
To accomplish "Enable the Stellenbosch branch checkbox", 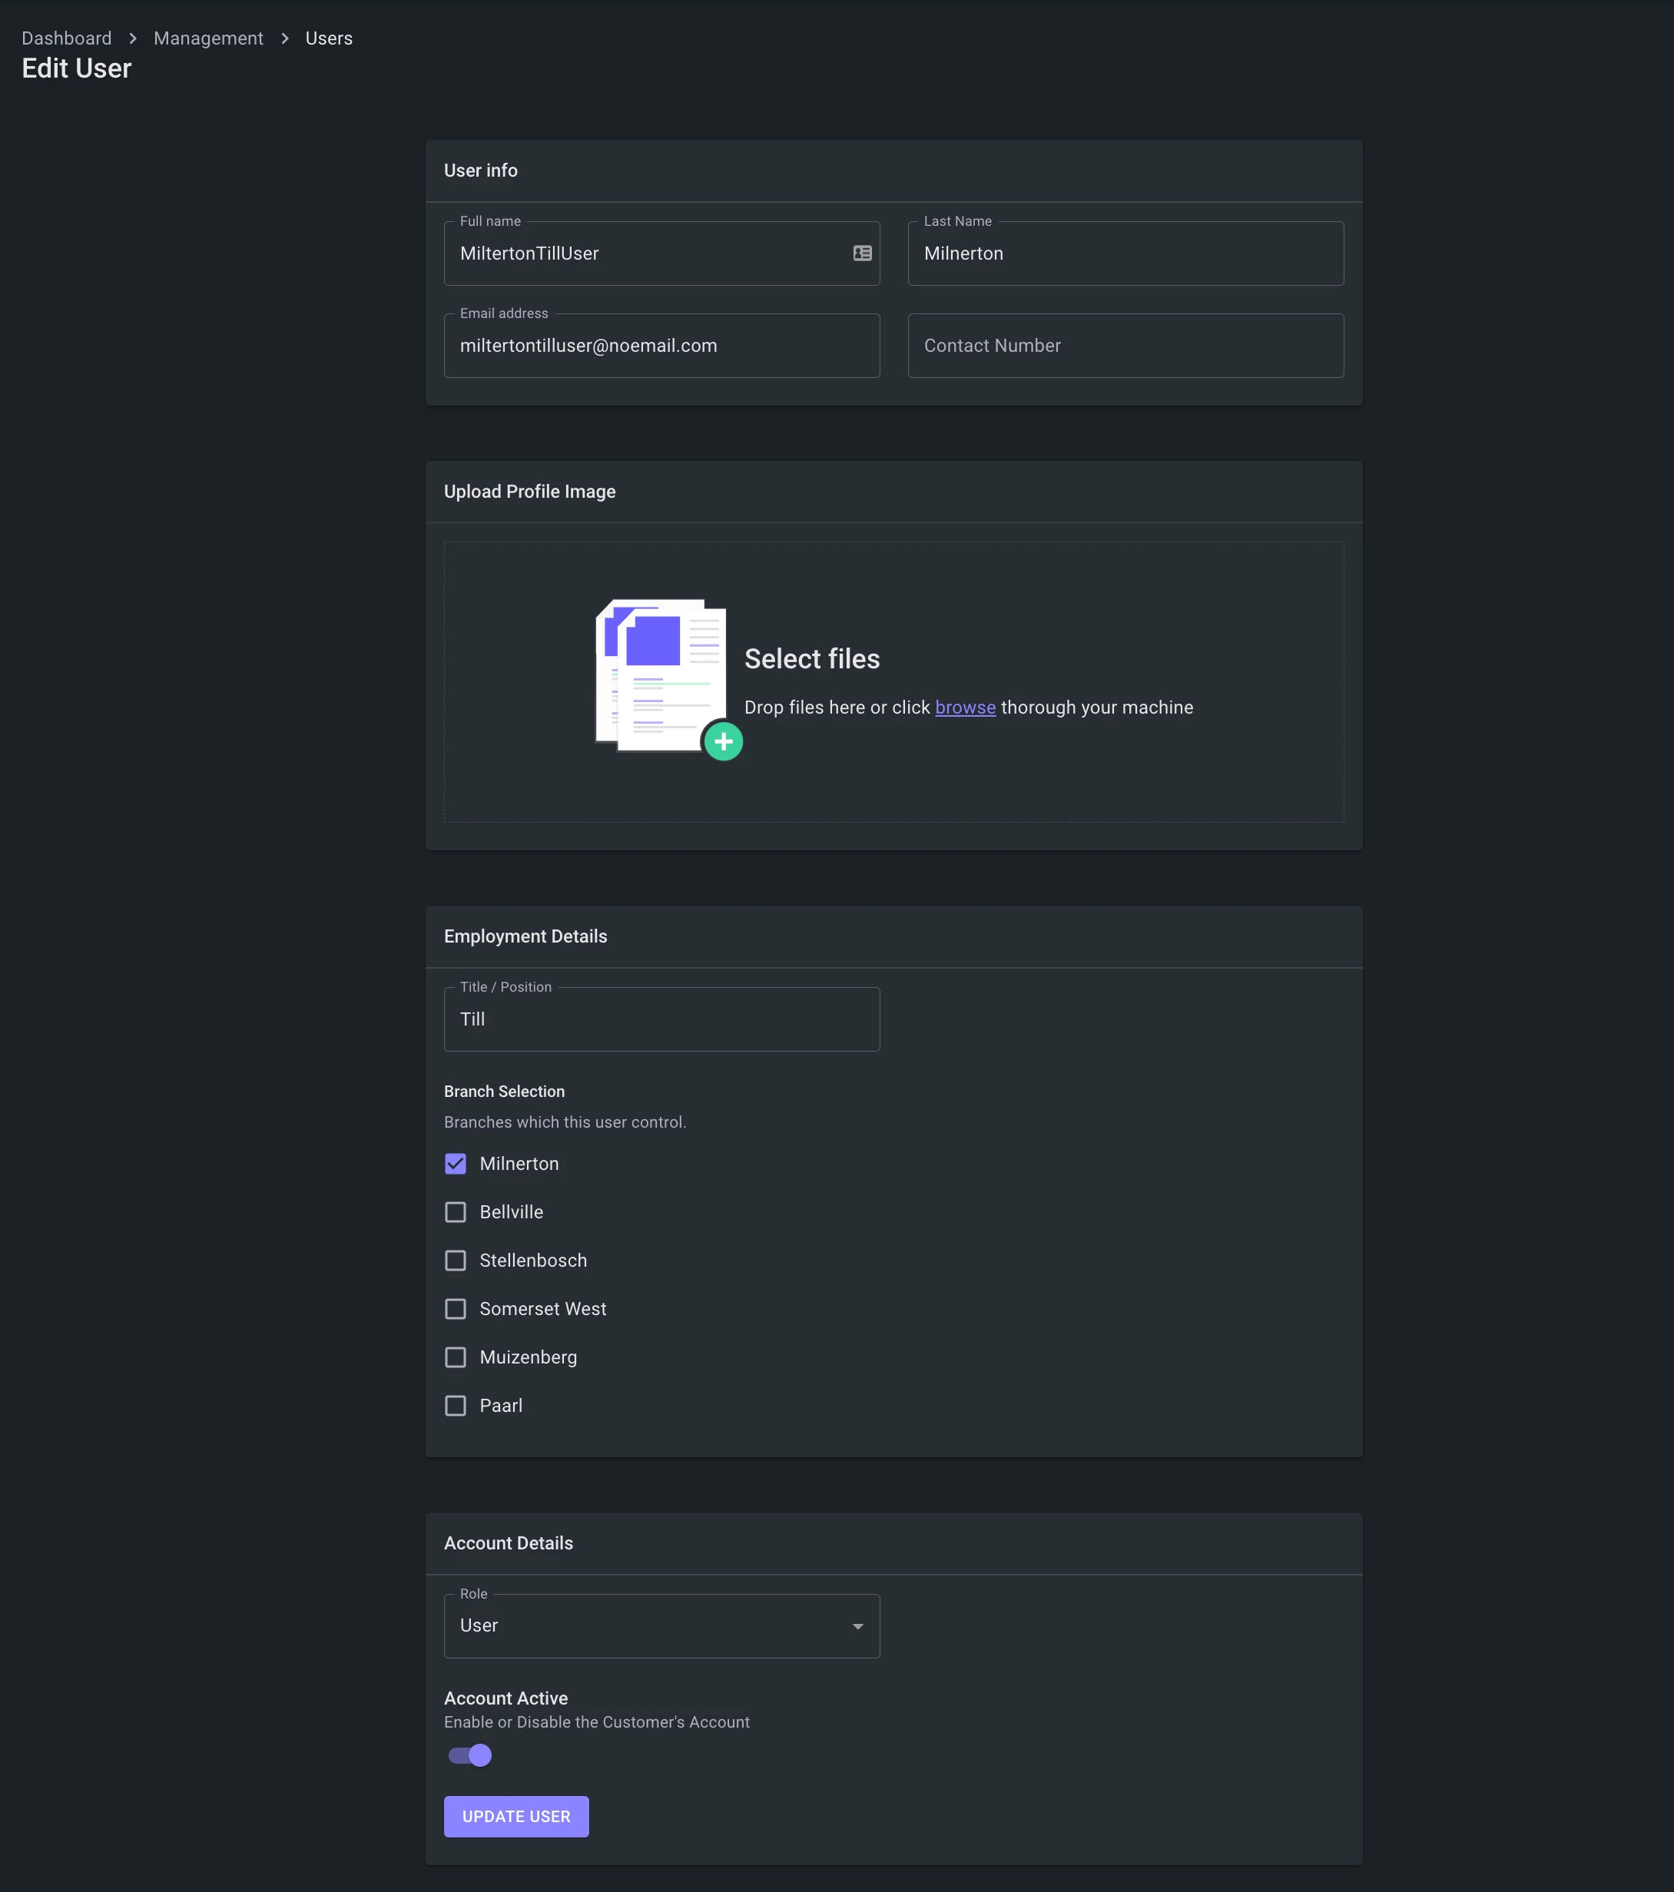I will coord(456,1260).
